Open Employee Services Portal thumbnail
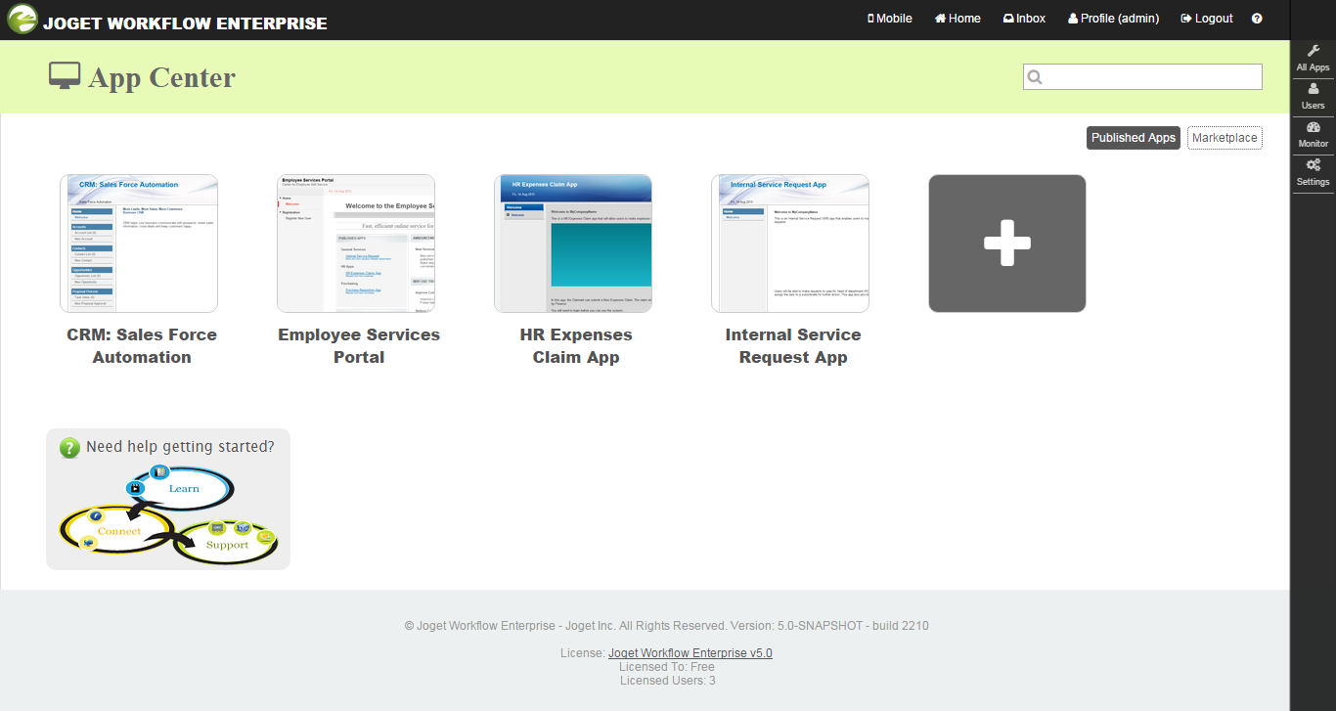This screenshot has width=1336, height=711. click(356, 244)
